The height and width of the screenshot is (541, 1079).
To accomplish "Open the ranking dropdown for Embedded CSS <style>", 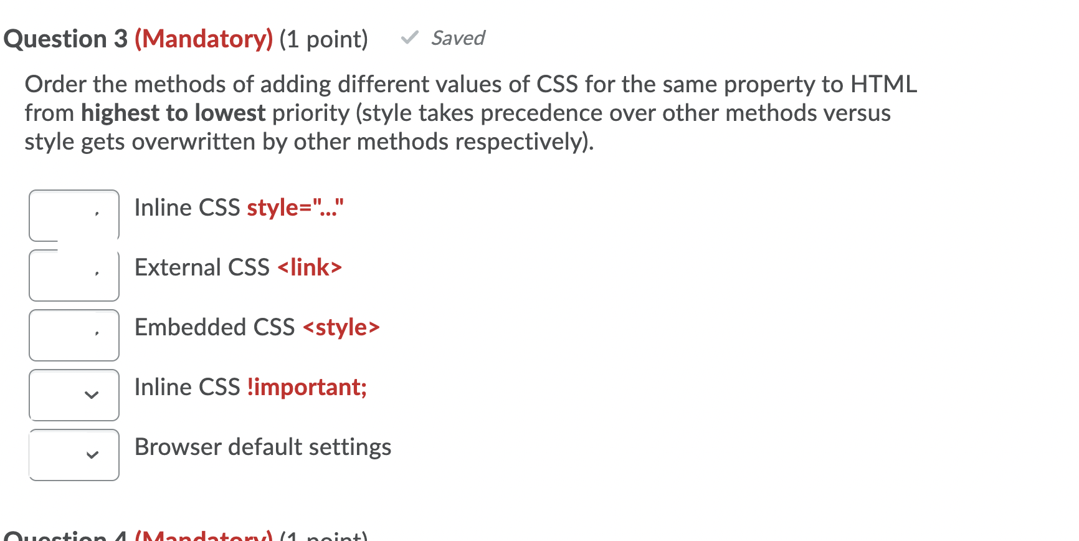I will 74,335.
